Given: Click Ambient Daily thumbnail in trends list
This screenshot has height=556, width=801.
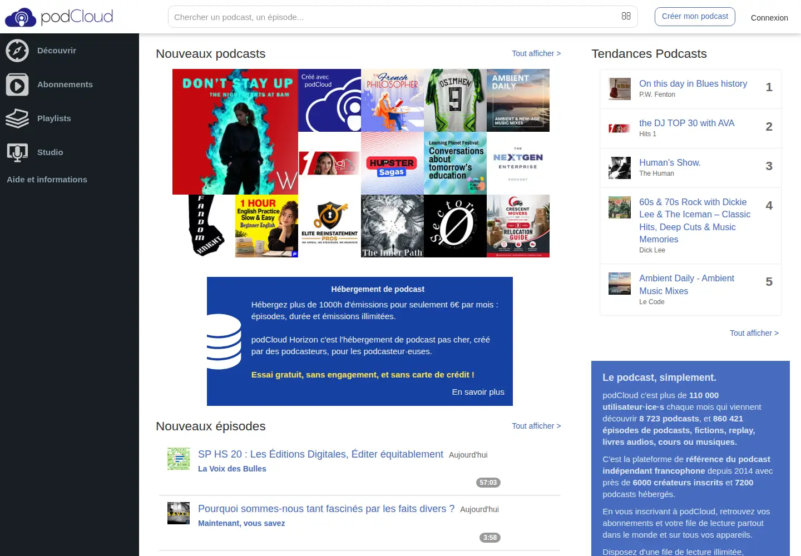Looking at the screenshot, I should coord(620,284).
